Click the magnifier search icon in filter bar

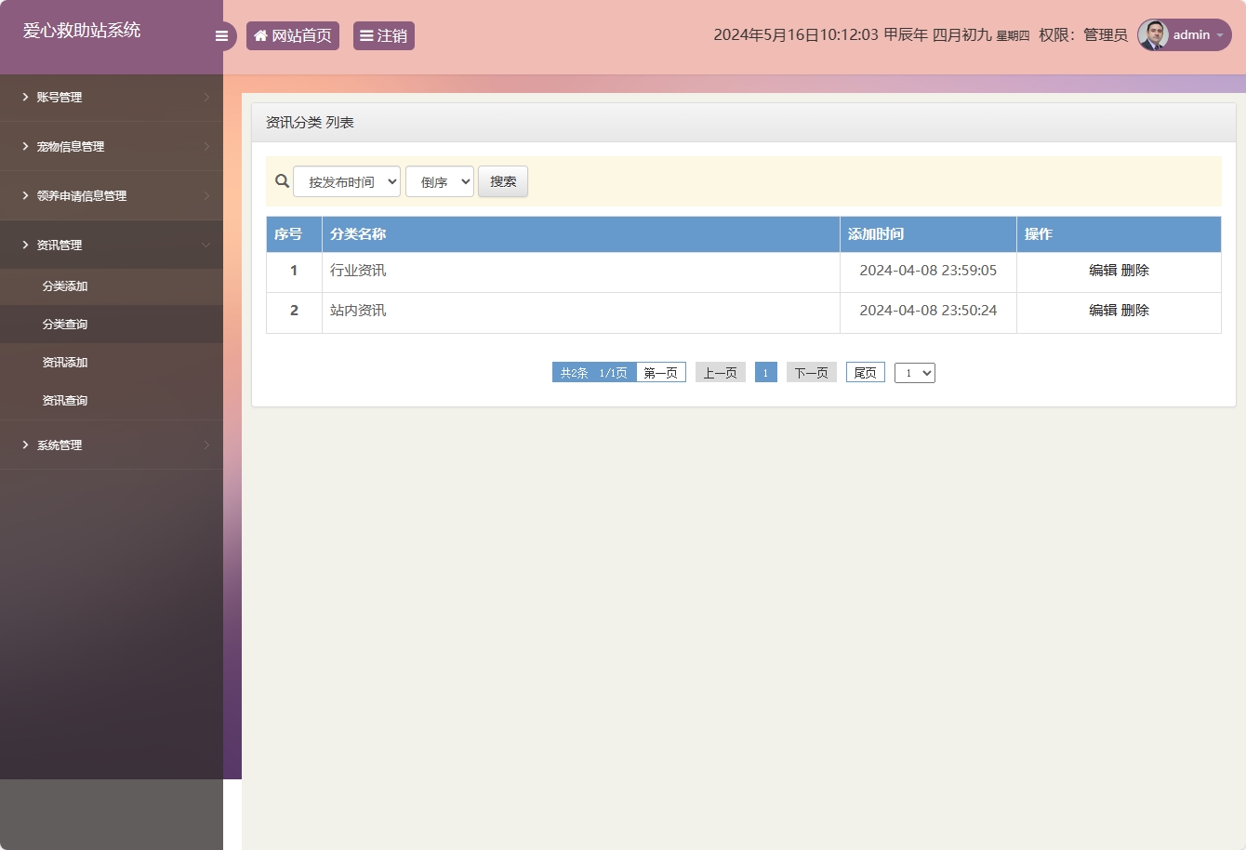[x=282, y=181]
